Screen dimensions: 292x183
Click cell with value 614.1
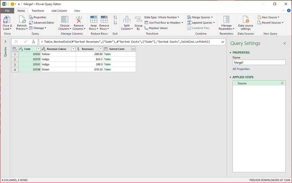point(90,59)
